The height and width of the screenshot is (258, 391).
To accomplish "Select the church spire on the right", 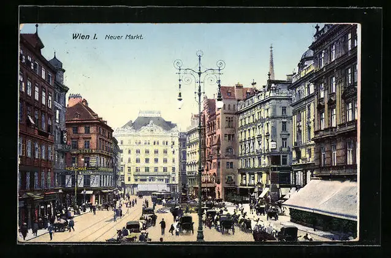I will coord(271,63).
